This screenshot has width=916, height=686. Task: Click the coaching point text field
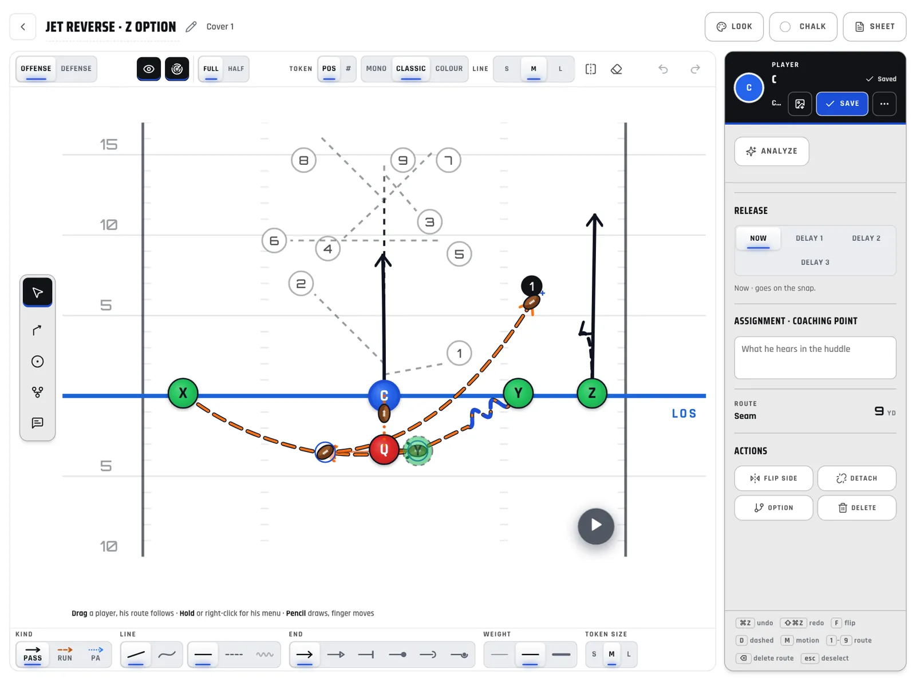pos(815,358)
